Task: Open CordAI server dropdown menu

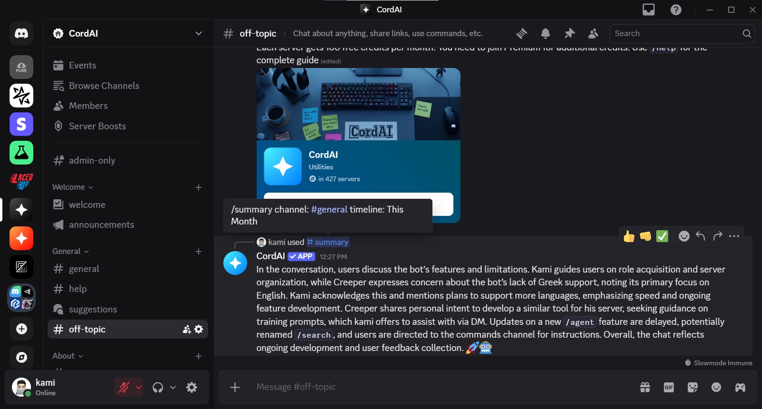Action: (199, 33)
